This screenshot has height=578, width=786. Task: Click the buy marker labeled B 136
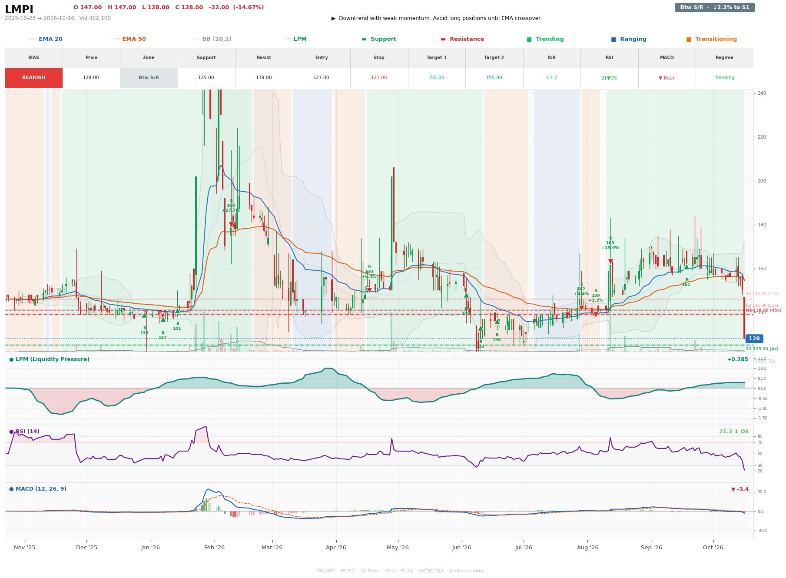497,322
